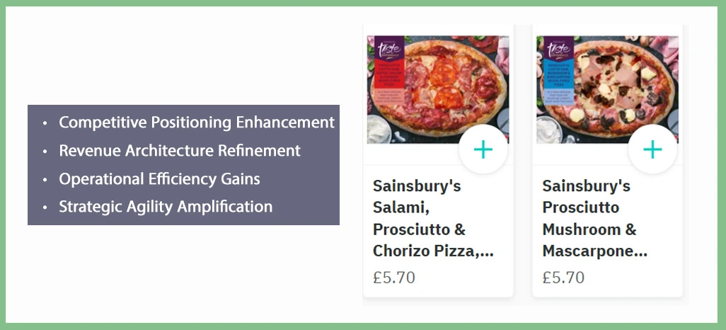Click the bullet dot before Competitive Positioning Enhancement
Viewport: 726px width, 330px height.
click(x=46, y=123)
